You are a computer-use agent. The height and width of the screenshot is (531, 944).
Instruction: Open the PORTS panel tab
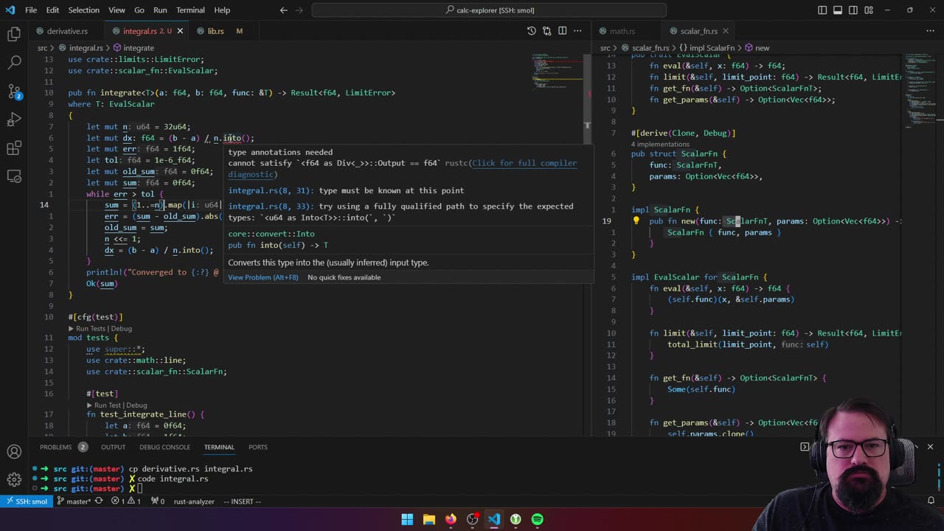coord(257,447)
